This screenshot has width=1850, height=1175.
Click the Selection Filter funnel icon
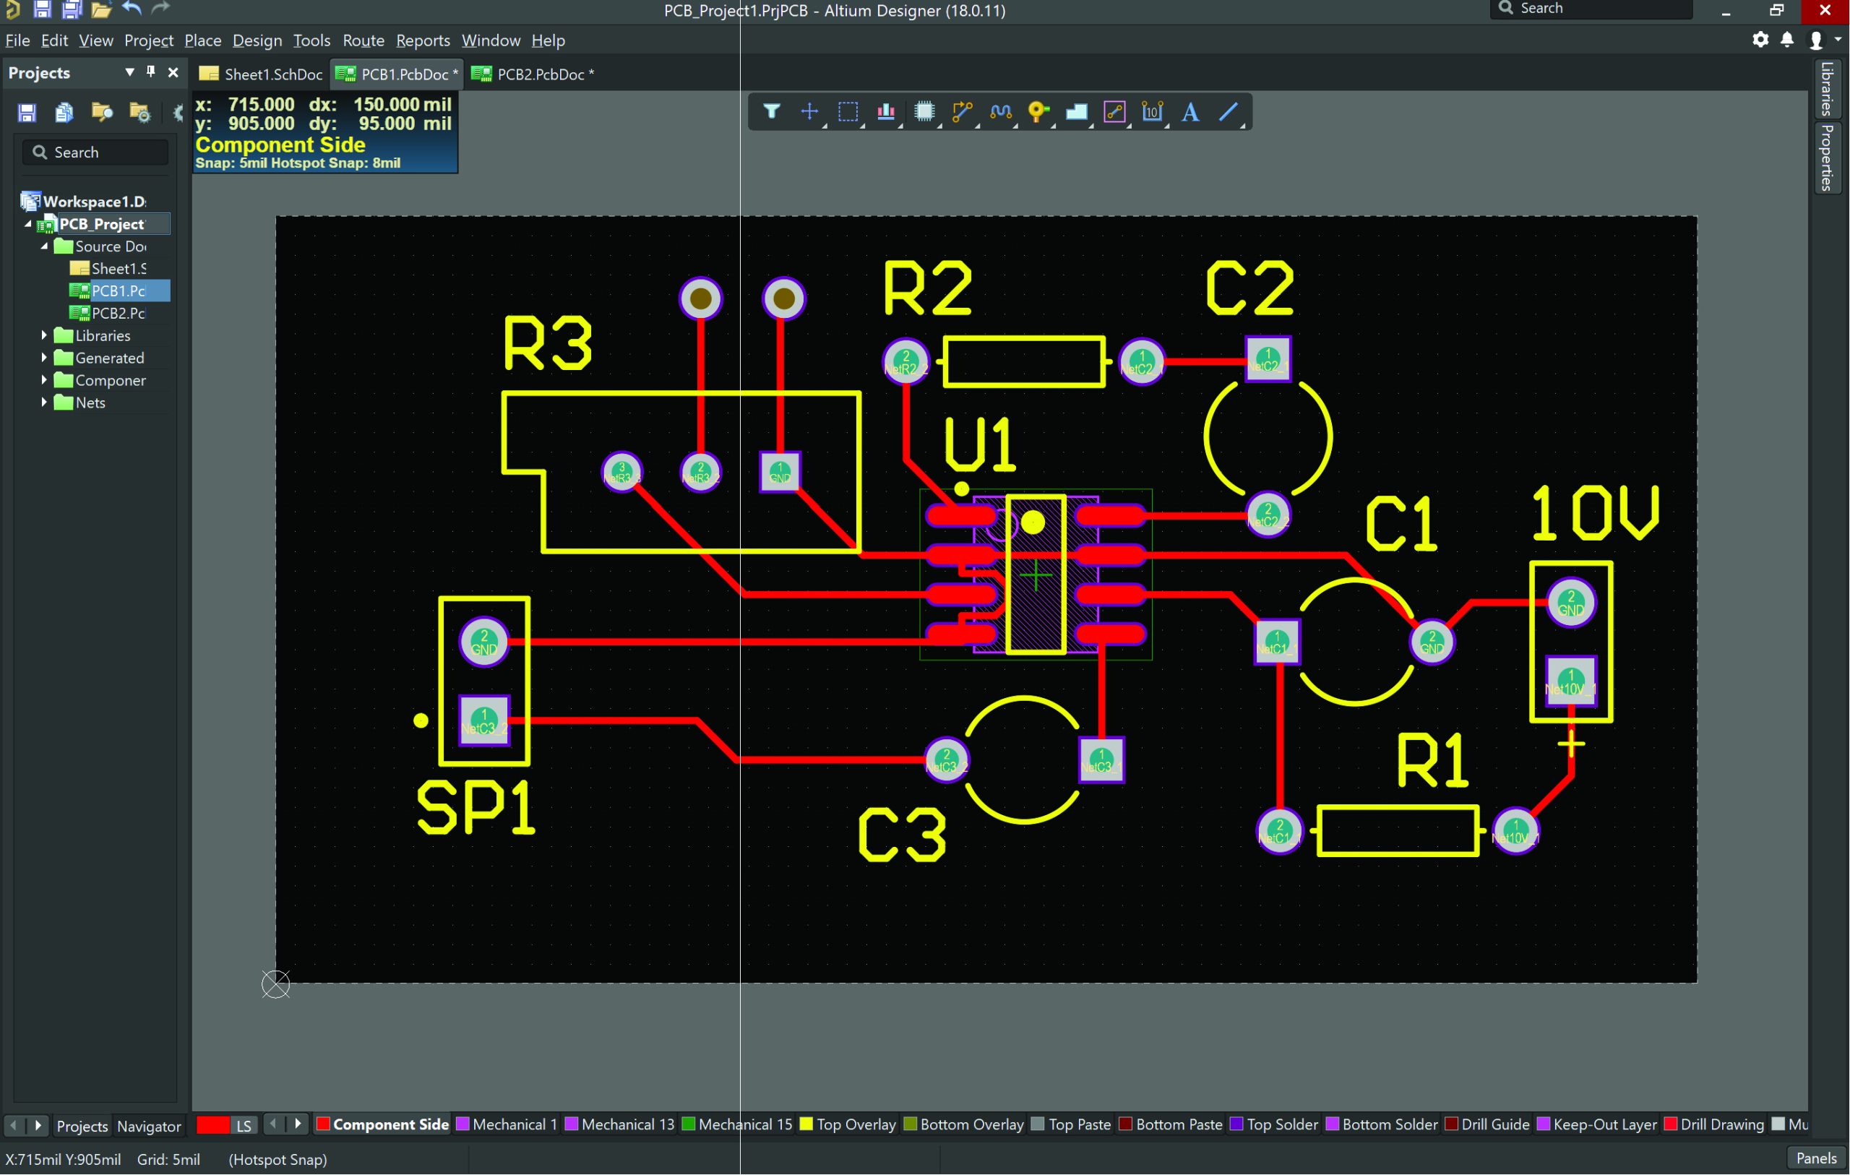pyautogui.click(x=771, y=112)
